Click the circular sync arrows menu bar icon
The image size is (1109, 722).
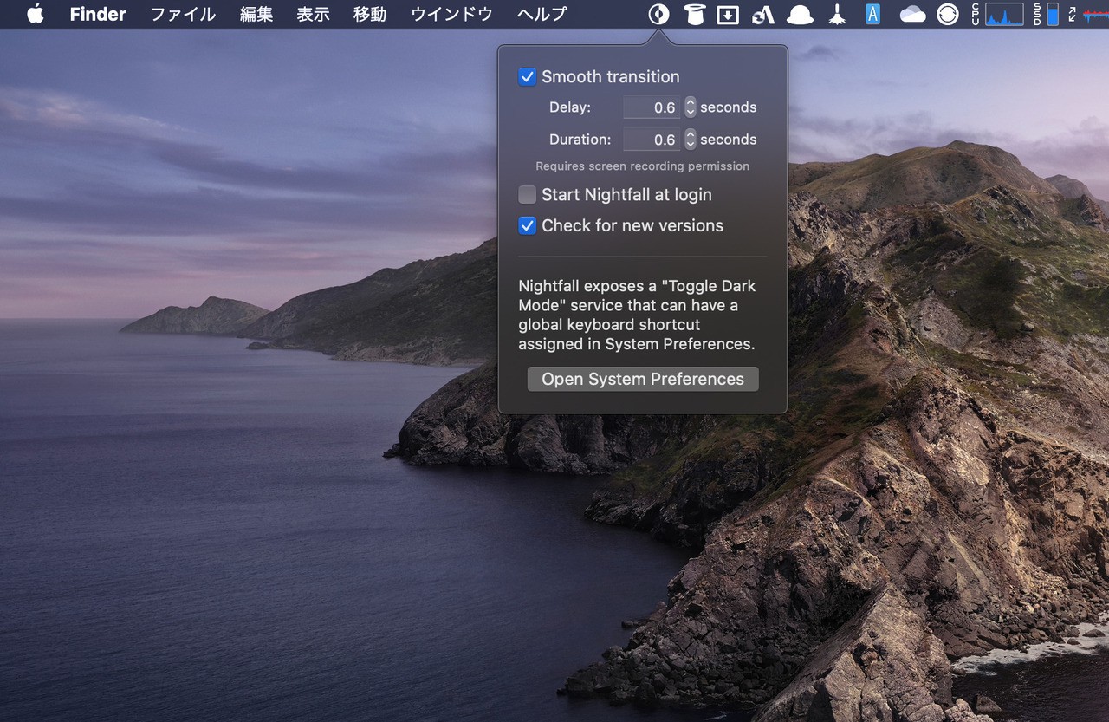[x=948, y=15]
